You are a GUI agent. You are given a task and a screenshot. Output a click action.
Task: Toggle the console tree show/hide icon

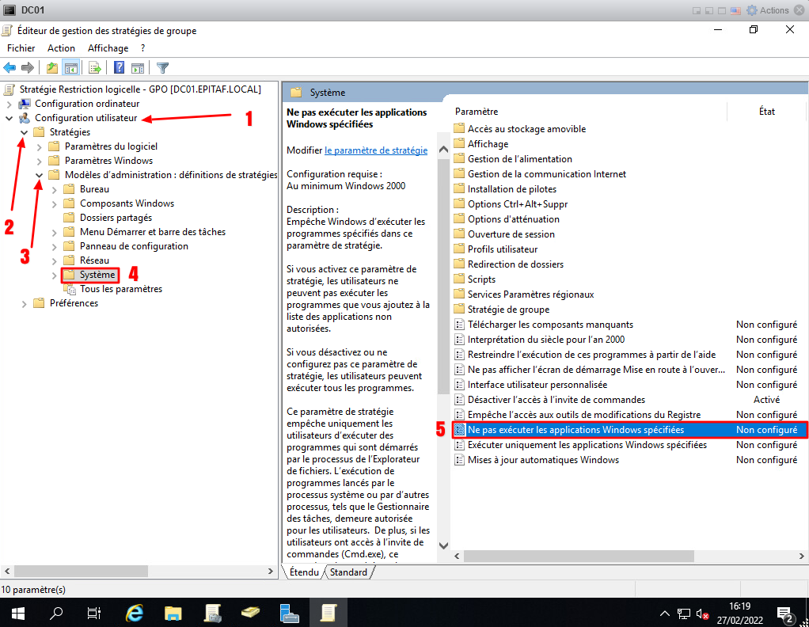tap(70, 68)
